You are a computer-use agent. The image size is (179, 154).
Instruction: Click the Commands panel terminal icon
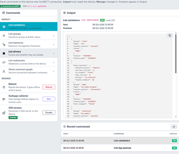click(4, 13)
